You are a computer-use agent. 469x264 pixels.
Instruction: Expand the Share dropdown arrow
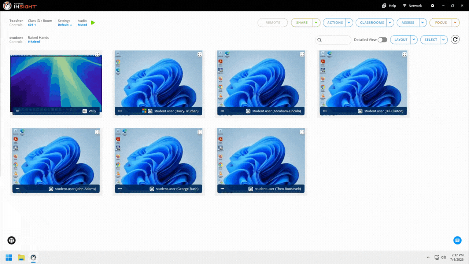point(317,23)
